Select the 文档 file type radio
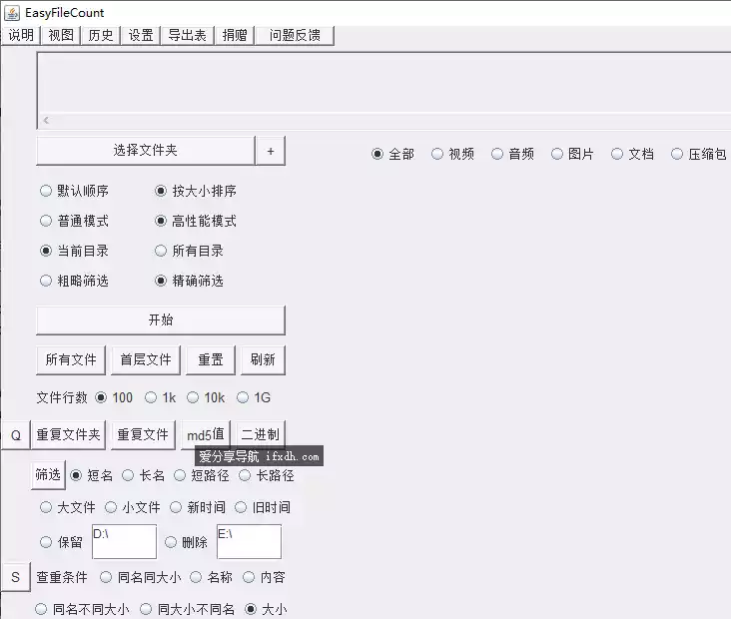The image size is (731, 619). (x=632, y=154)
